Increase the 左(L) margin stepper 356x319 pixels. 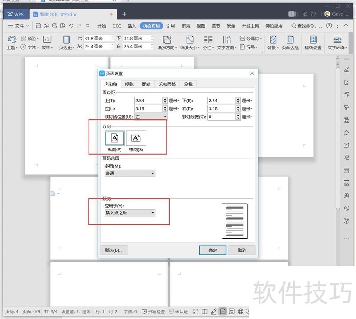(165, 107)
